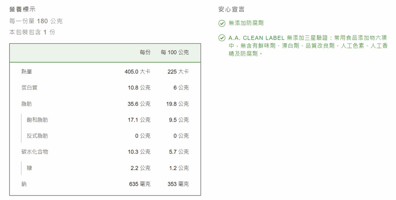This screenshot has height=200, width=396.
Task: Click the 無添加防腐劑 declaration text
Action: (246, 23)
